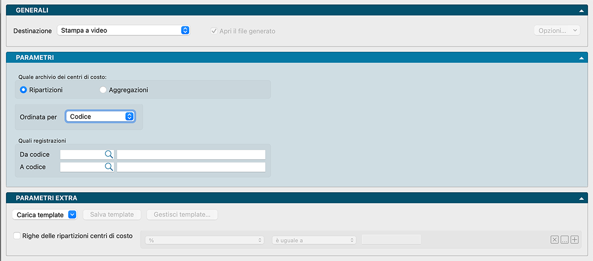Enable Righe delle ripartizioni centri di costo
The height and width of the screenshot is (261, 593).
[x=17, y=236]
